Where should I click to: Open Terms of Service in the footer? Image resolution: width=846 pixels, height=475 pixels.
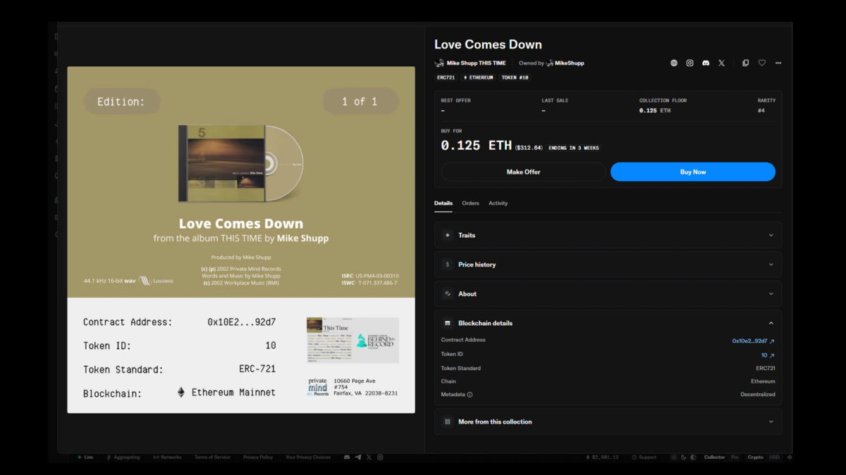click(212, 457)
